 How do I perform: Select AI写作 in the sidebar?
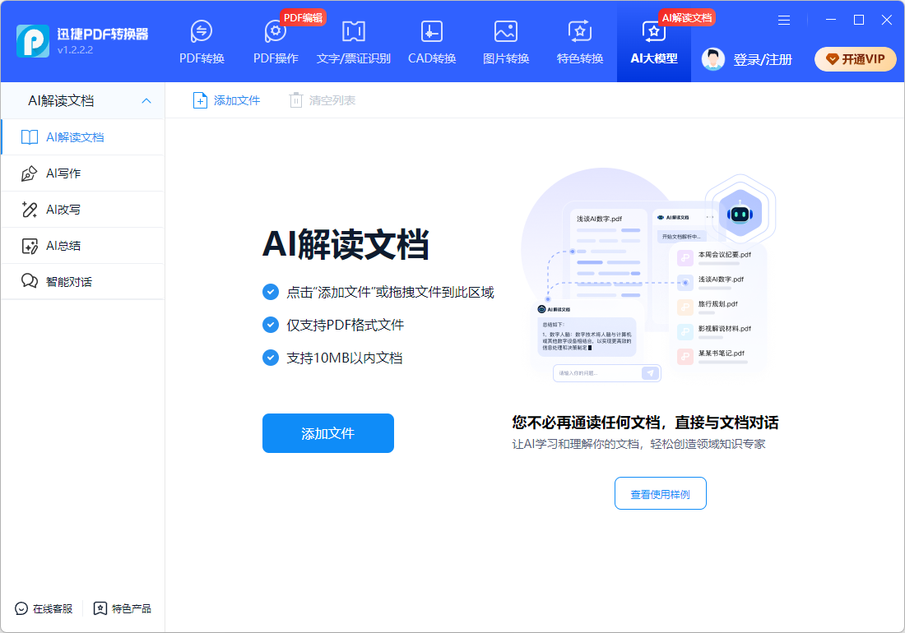coord(83,173)
